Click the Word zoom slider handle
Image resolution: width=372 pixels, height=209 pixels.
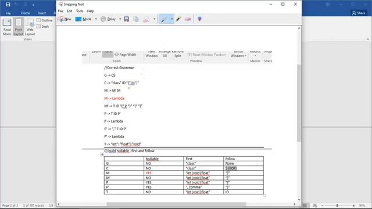pyautogui.click(x=337, y=206)
